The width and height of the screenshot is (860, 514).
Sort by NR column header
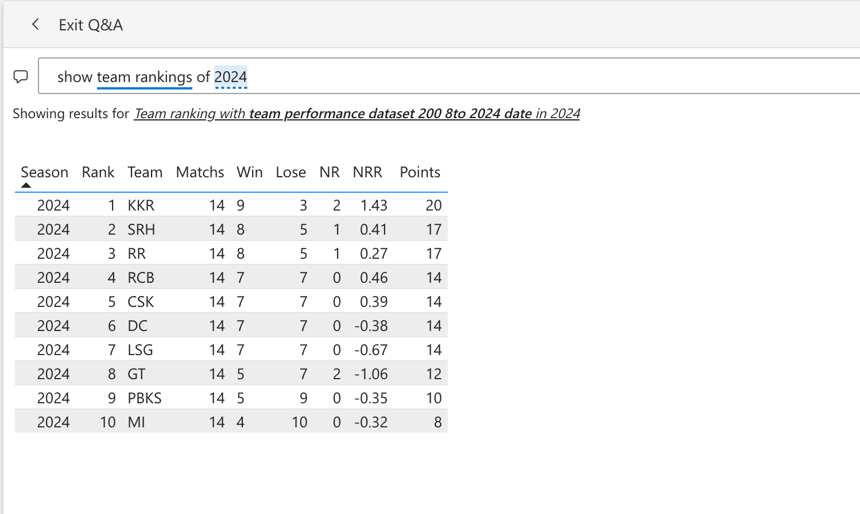click(330, 172)
